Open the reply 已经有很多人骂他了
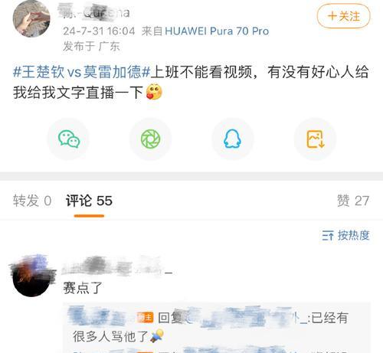Viewport: 383px width, 353px height. [209, 327]
